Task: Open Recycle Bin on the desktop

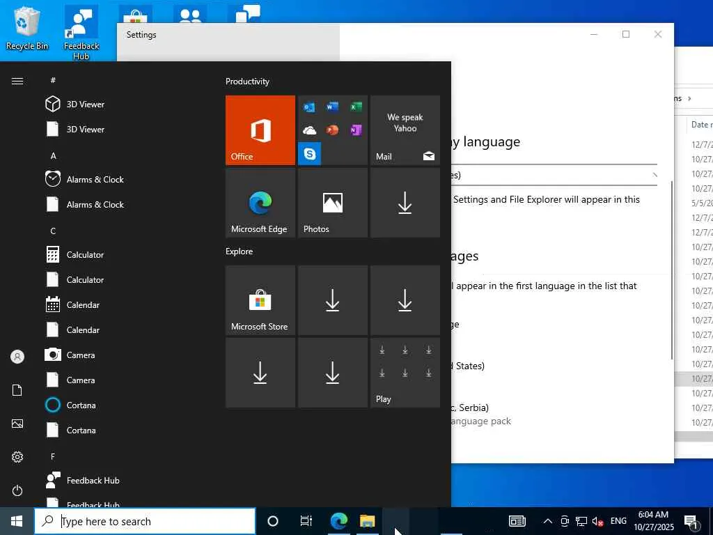Action: click(x=27, y=28)
